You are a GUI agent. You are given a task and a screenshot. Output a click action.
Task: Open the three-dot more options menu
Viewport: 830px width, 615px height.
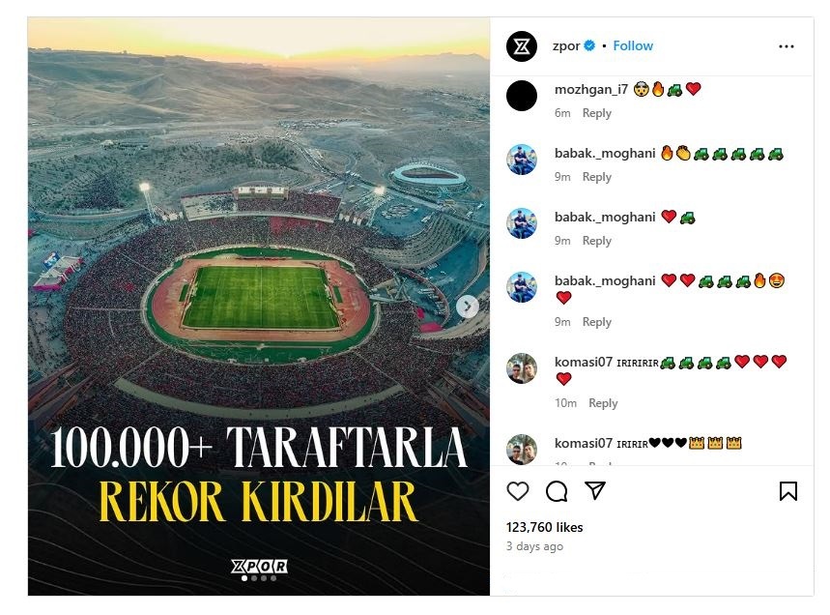(x=787, y=46)
